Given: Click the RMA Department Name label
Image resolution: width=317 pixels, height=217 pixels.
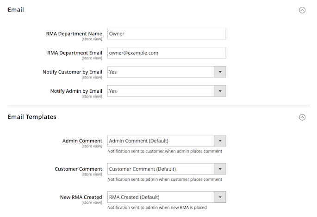Looking at the screenshot, I should (x=74, y=34).
